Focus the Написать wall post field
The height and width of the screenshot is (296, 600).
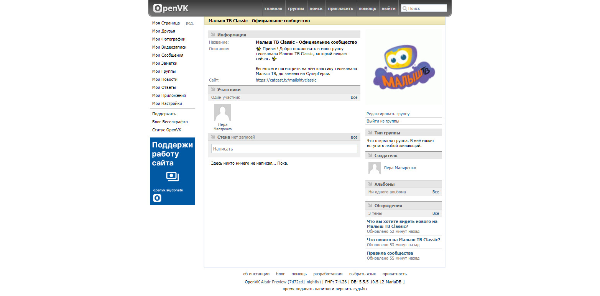284,149
